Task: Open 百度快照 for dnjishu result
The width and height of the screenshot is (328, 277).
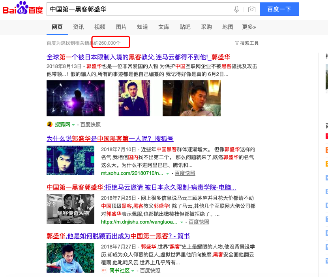Action: click(x=199, y=222)
